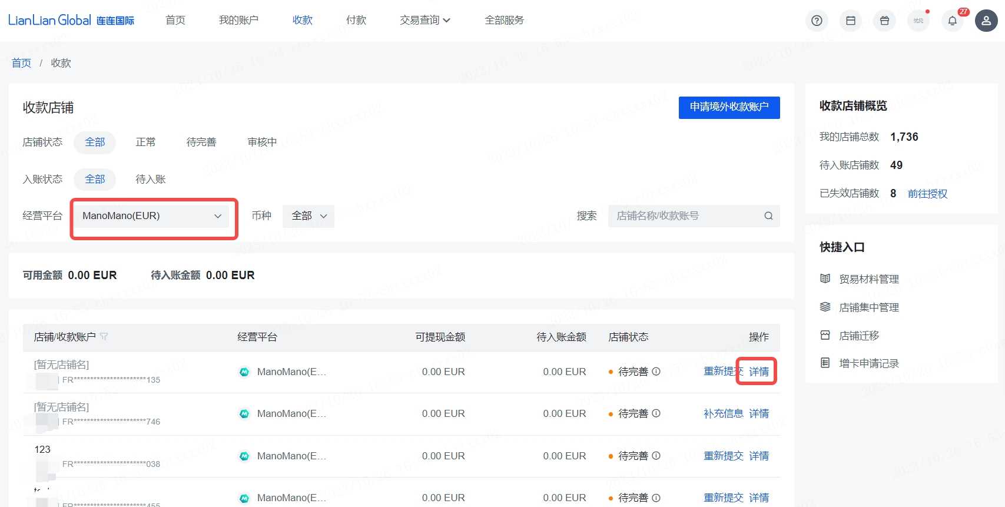Click the 申请境外收款账户 button
1005x507 pixels.
(729, 107)
